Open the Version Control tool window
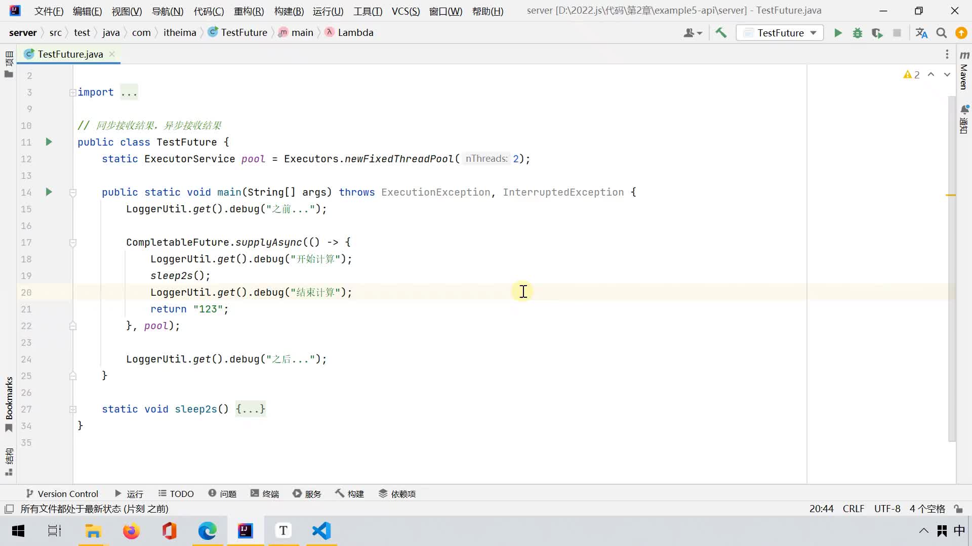The image size is (972, 546). tap(62, 494)
